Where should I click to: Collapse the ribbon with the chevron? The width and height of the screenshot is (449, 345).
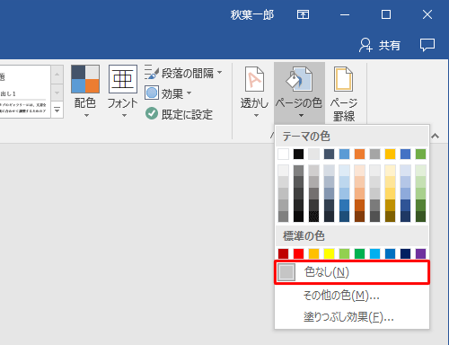pos(435,136)
